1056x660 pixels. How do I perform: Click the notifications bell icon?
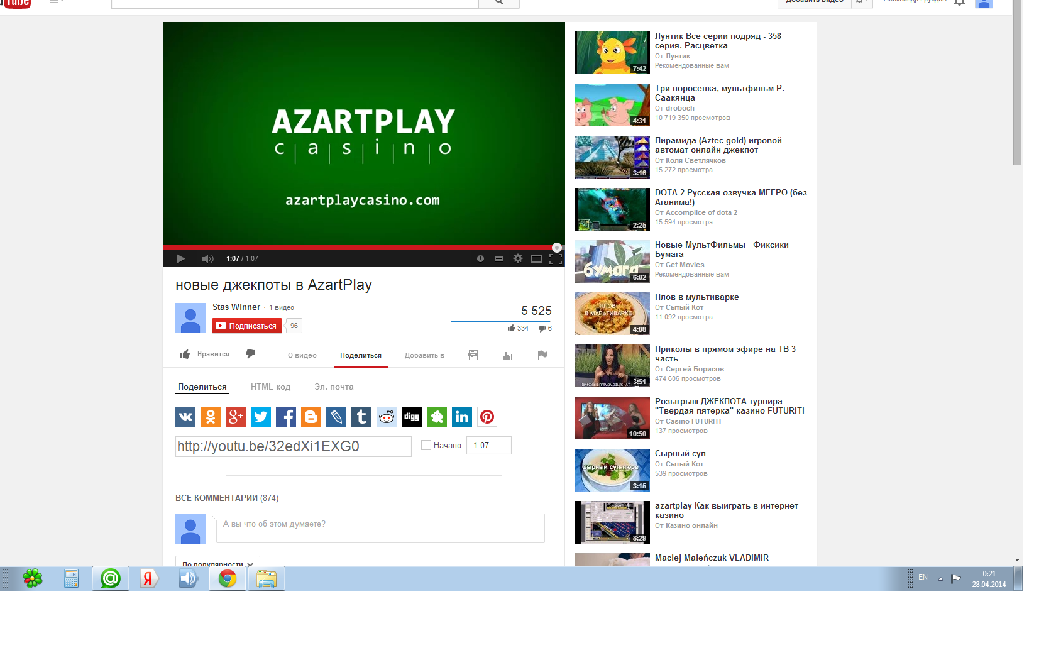pos(959,3)
